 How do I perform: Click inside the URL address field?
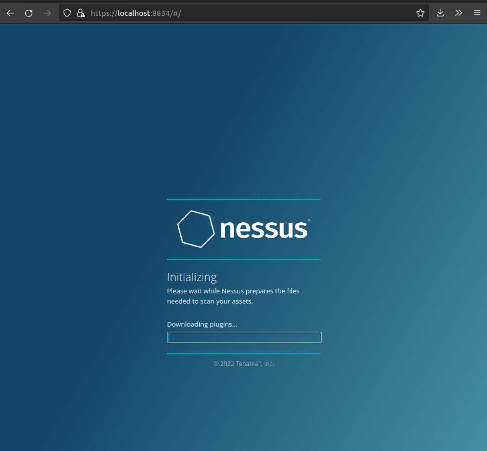pyautogui.click(x=203, y=13)
